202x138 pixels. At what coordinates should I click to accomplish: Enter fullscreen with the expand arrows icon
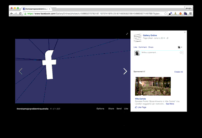pyautogui.click(x=127, y=34)
